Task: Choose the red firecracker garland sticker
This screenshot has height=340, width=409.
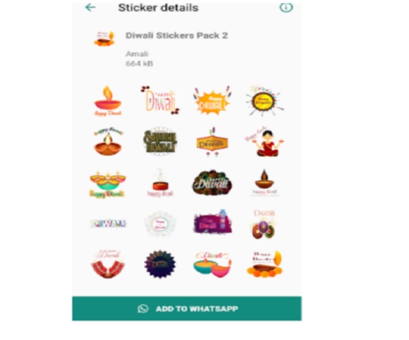Action: point(108,264)
